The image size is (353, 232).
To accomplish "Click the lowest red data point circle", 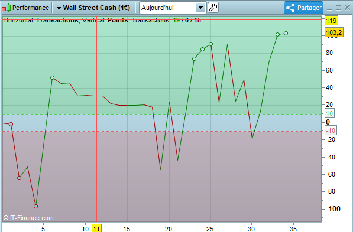I will 36,207.
